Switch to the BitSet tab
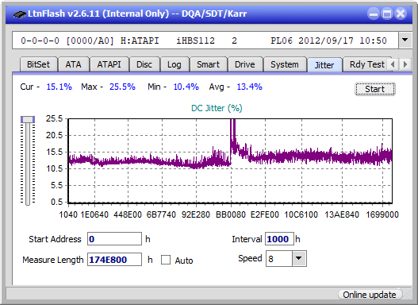Screen dimensions: 418x305 tap(38, 64)
